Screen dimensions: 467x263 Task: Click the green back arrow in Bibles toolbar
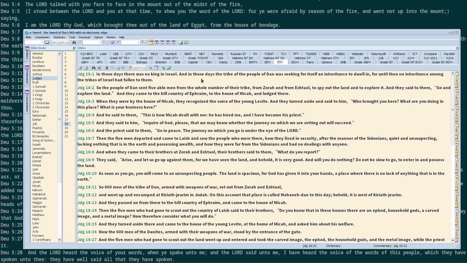point(163,68)
